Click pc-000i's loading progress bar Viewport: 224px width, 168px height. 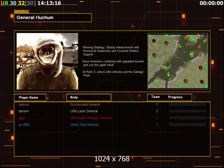point(187,124)
